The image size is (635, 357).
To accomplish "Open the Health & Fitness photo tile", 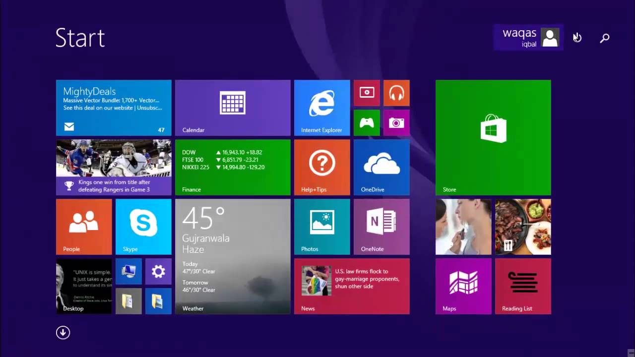I will [x=463, y=227].
